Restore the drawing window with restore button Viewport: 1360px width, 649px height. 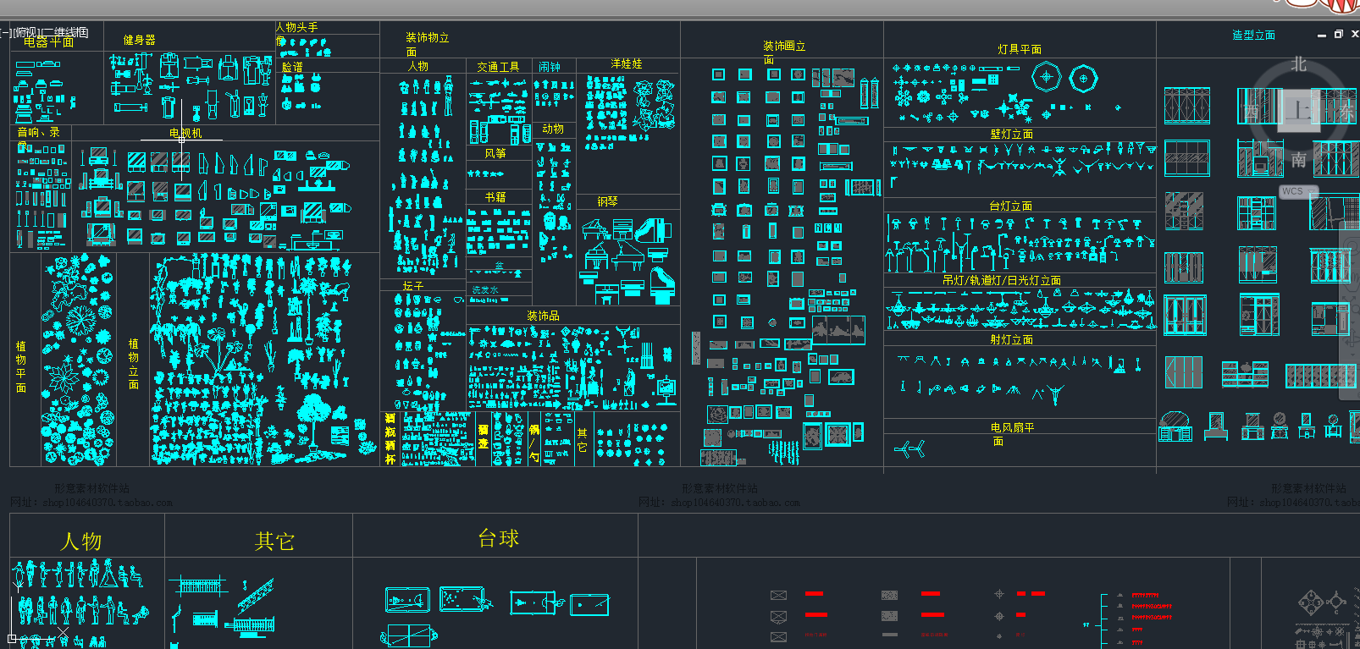(x=1339, y=34)
